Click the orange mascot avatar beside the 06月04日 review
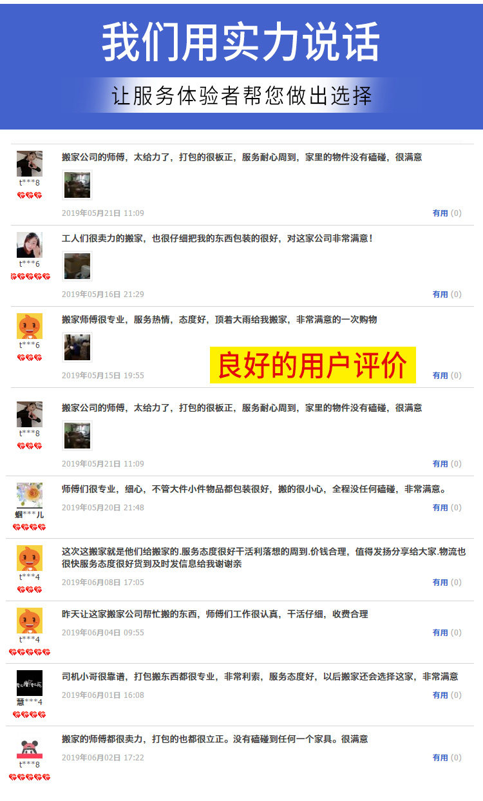This screenshot has height=801, width=483. 29,621
